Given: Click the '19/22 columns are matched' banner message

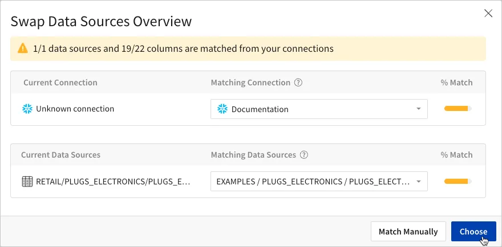Looking at the screenshot, I should click(183, 48).
